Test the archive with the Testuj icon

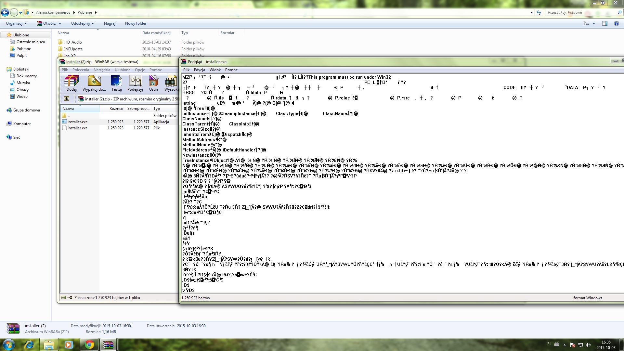click(x=116, y=83)
